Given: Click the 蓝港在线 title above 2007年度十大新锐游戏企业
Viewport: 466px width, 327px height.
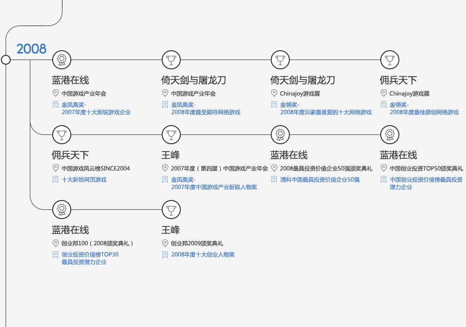Looking at the screenshot, I should (x=70, y=80).
